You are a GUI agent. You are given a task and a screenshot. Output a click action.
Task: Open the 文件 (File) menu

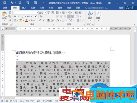point(5,8)
